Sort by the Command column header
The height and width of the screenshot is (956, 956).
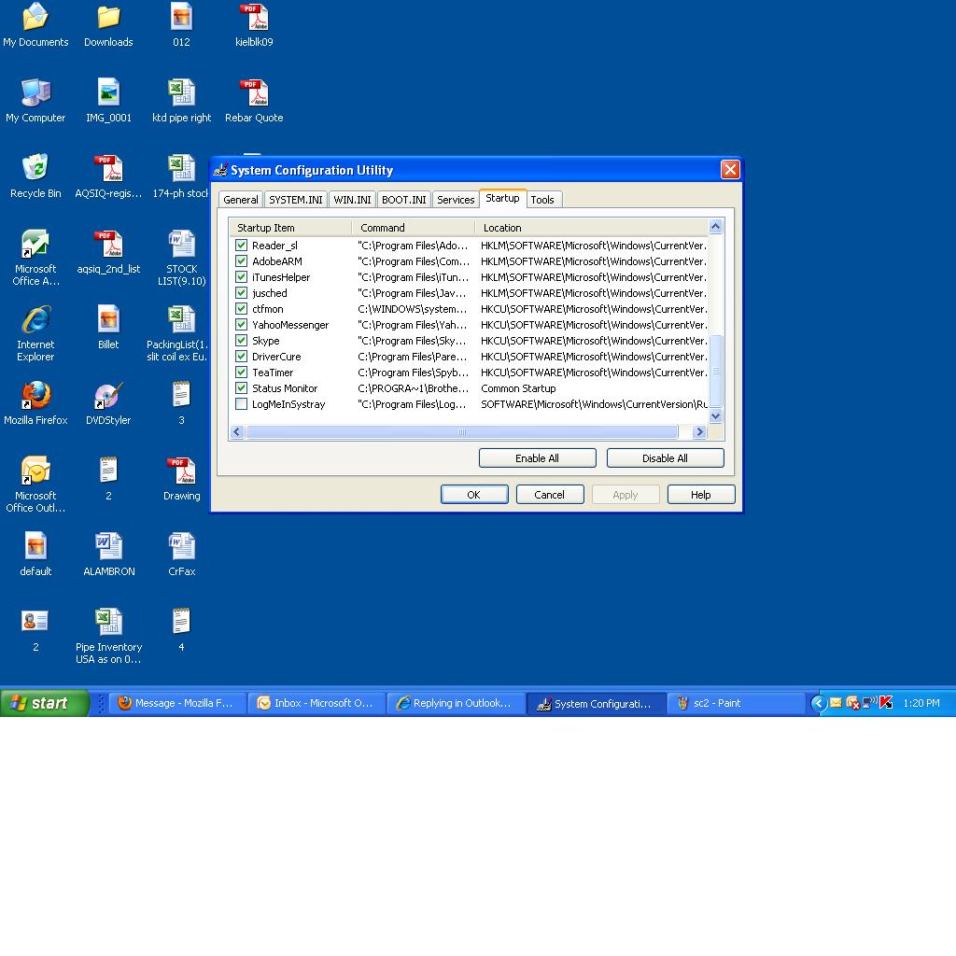(x=414, y=228)
